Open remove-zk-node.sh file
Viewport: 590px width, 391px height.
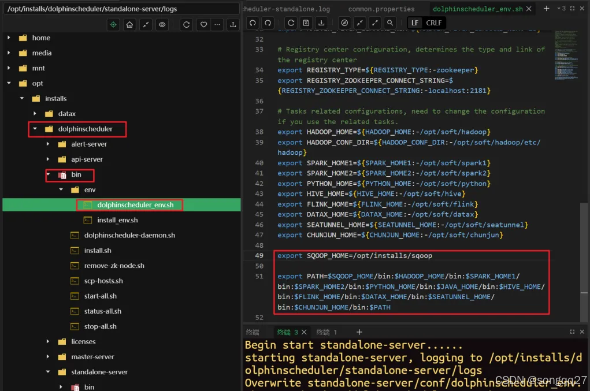pos(114,266)
